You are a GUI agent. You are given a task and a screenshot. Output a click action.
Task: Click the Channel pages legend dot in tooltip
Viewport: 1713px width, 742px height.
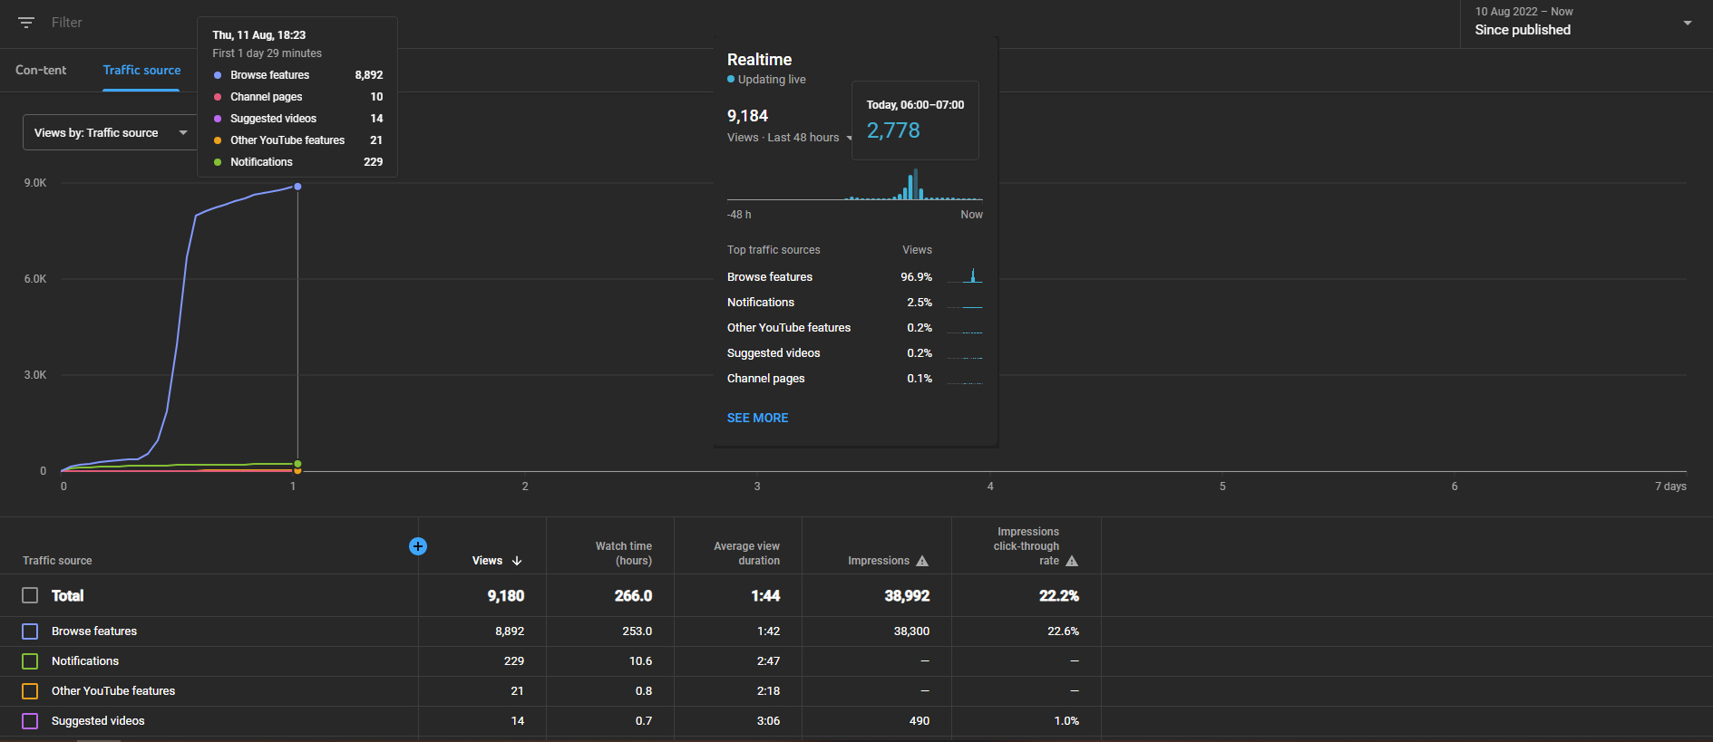click(218, 97)
